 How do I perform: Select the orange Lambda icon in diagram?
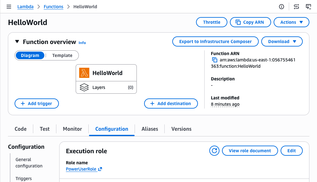click(84, 73)
